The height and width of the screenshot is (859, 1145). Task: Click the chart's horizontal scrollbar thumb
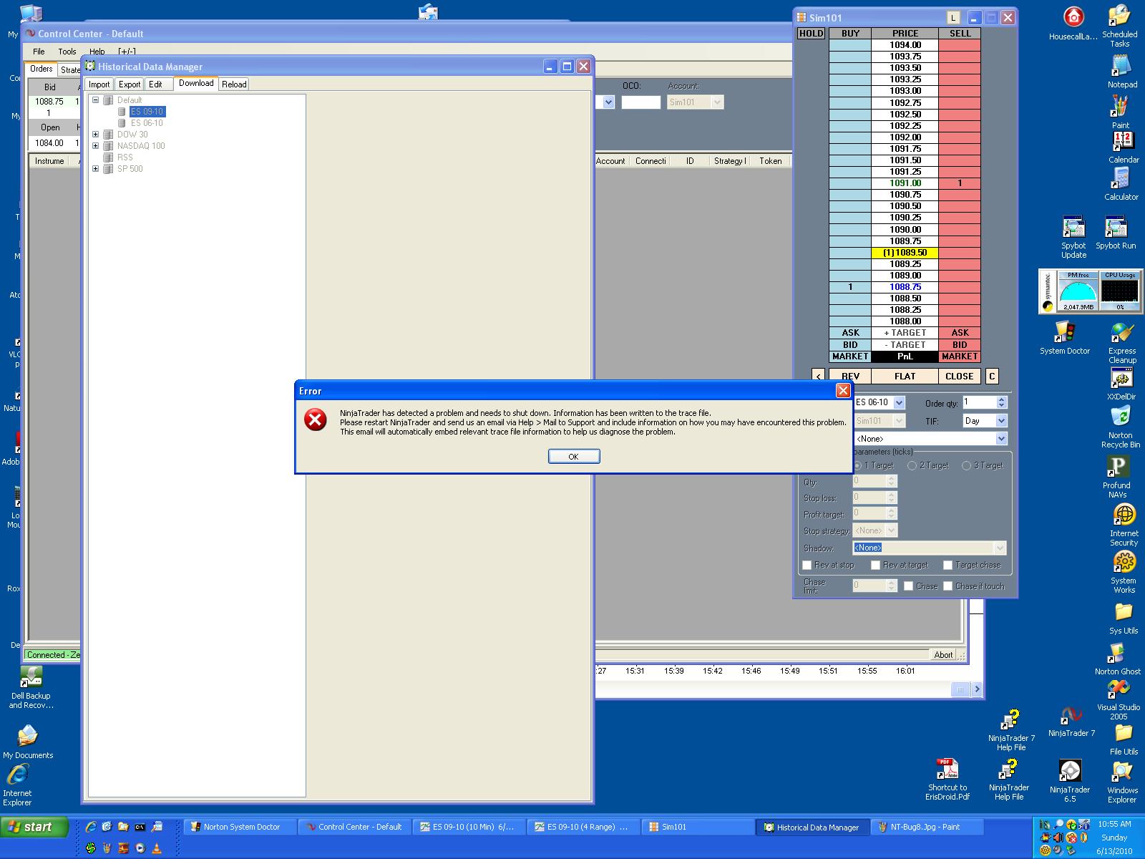(960, 689)
